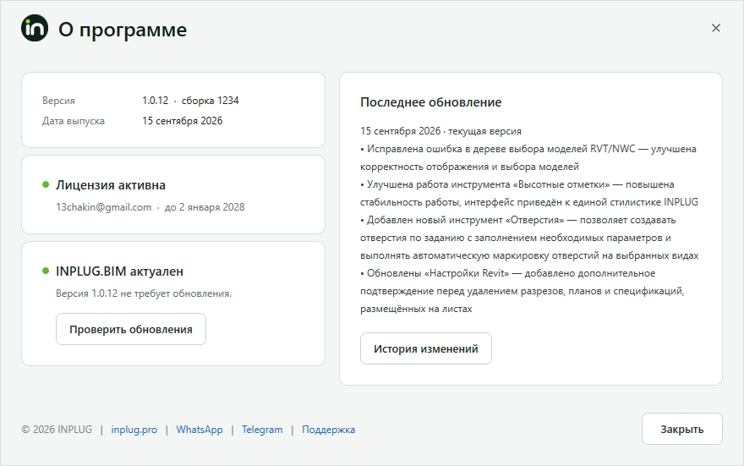Open the WhatsApp link
The width and height of the screenshot is (744, 466).
click(200, 430)
